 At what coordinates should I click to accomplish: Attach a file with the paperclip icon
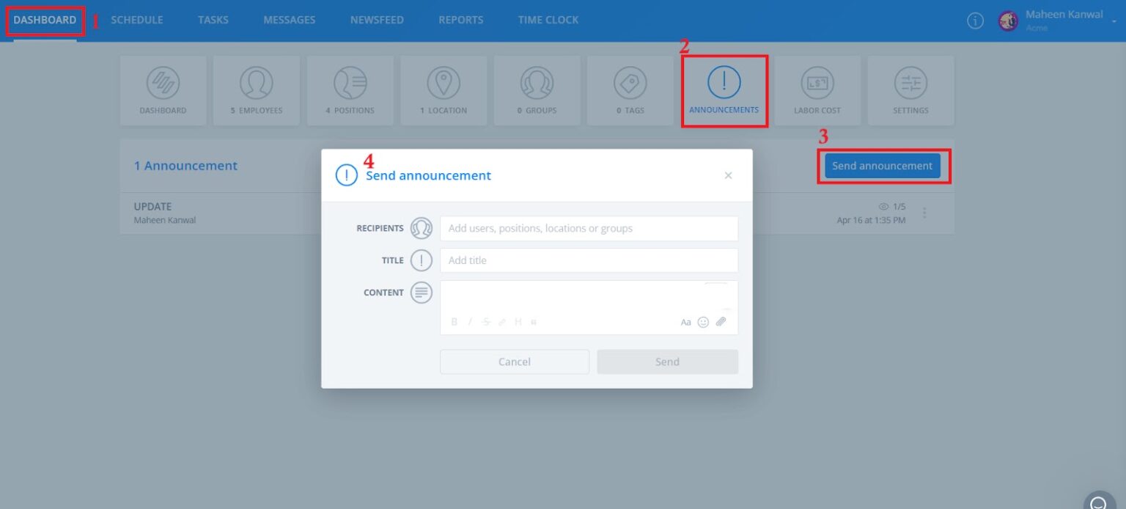pyautogui.click(x=721, y=321)
